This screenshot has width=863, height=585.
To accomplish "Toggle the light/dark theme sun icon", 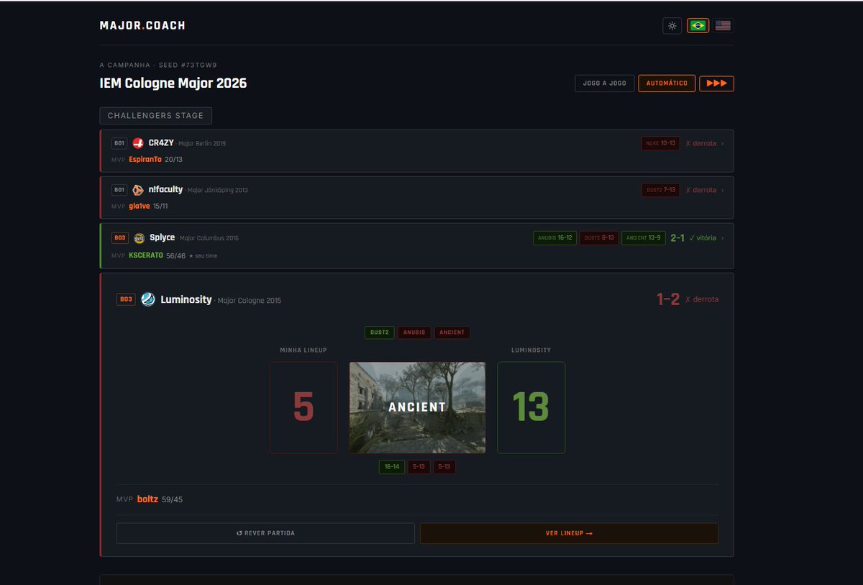I will click(x=672, y=26).
